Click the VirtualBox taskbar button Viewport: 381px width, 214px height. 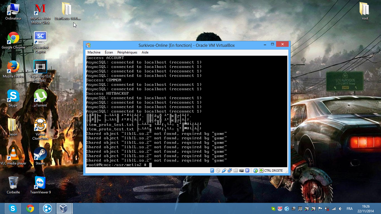(x=64, y=208)
